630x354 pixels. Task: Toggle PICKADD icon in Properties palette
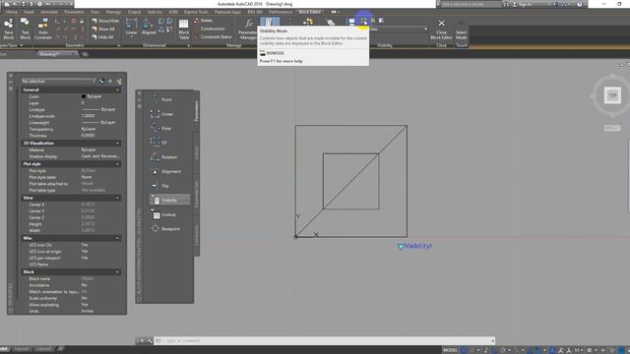pyautogui.click(x=102, y=81)
